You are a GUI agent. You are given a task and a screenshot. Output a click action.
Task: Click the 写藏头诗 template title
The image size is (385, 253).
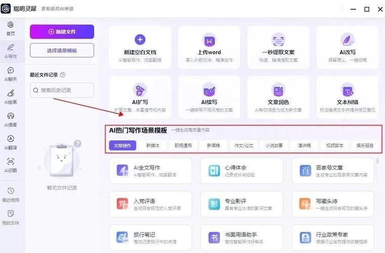click(326, 201)
